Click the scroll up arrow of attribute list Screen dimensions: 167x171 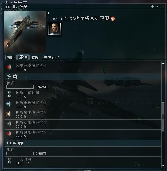coord(163,63)
